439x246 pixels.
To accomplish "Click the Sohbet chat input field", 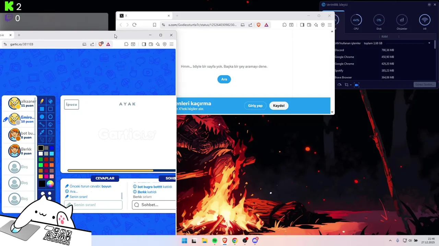I will click(x=154, y=205).
